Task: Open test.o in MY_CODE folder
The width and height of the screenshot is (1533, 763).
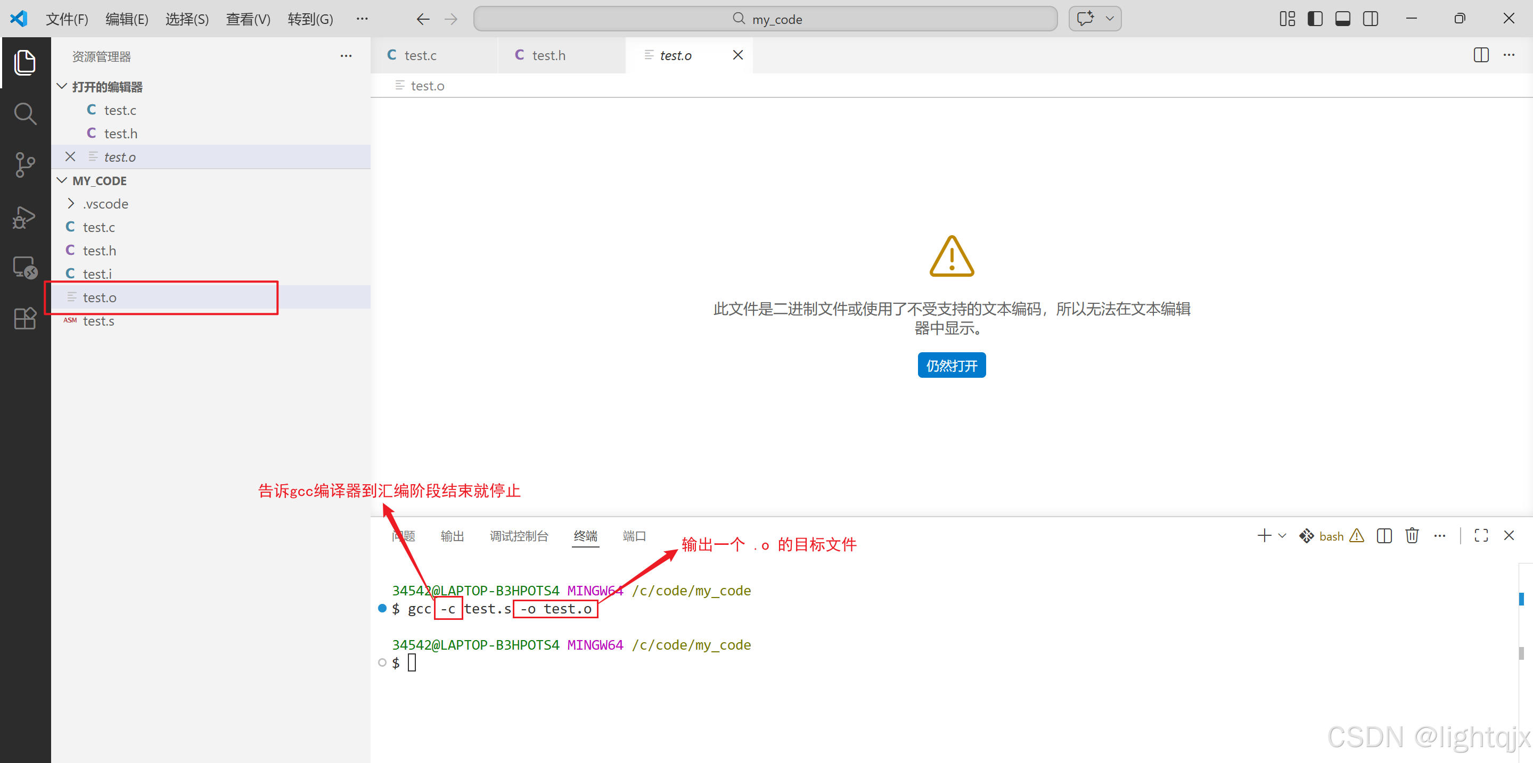Action: click(x=211, y=297)
